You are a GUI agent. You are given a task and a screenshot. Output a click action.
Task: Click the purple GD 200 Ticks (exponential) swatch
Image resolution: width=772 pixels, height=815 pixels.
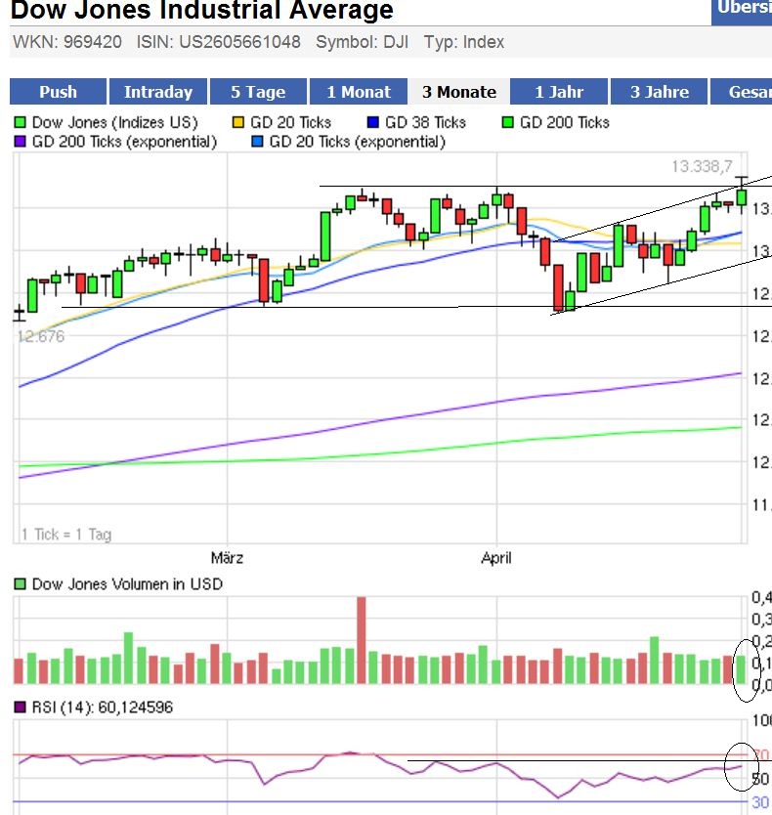(x=21, y=142)
